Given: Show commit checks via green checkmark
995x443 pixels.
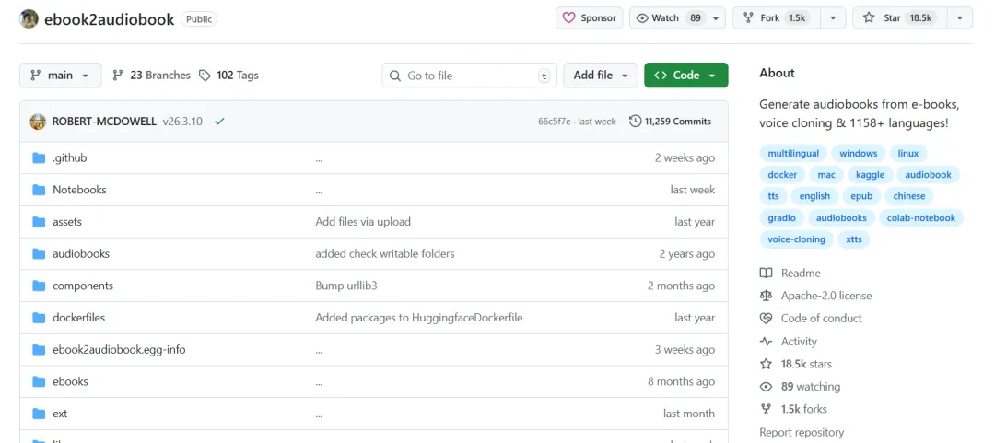Looking at the screenshot, I should coord(219,122).
